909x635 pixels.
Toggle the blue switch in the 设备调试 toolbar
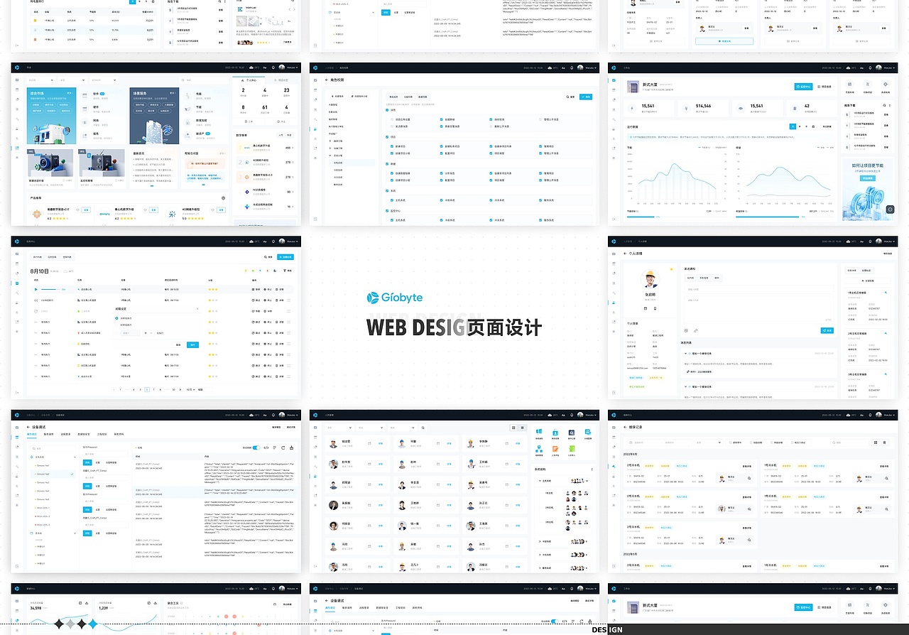click(256, 447)
